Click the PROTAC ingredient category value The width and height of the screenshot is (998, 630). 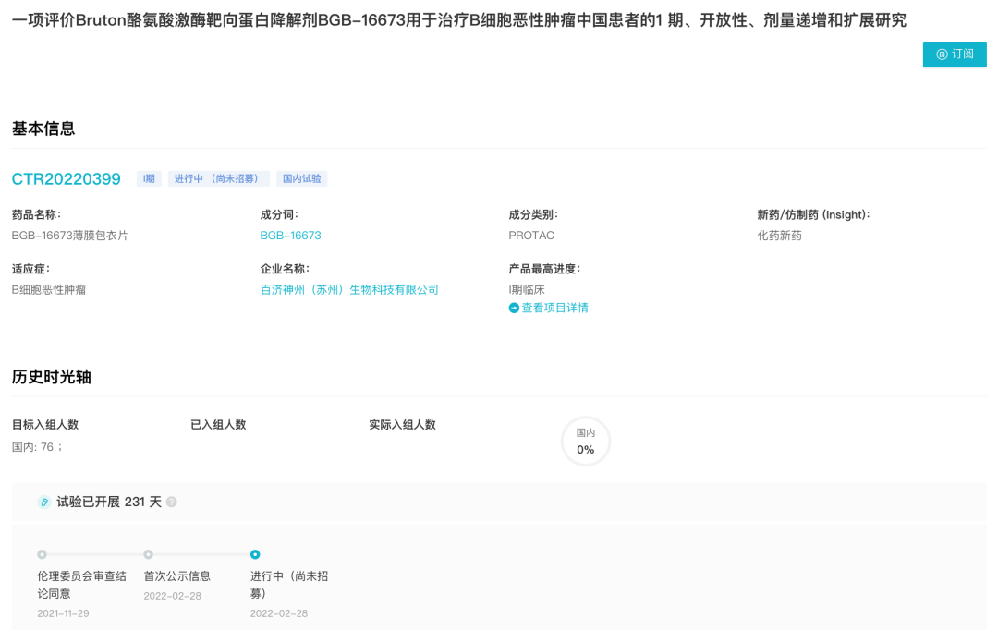click(x=531, y=236)
